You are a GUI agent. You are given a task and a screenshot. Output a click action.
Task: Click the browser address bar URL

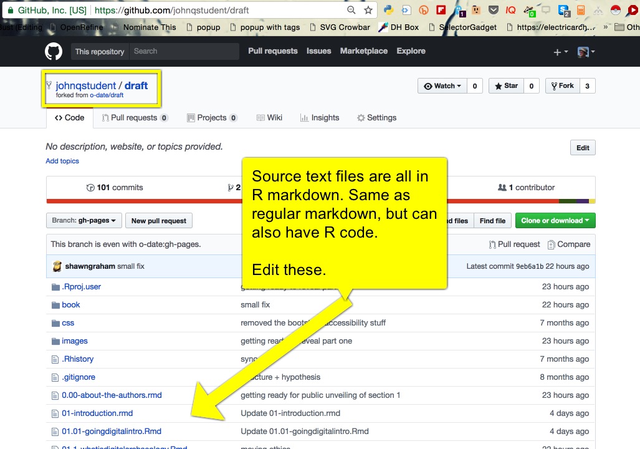pos(171,10)
